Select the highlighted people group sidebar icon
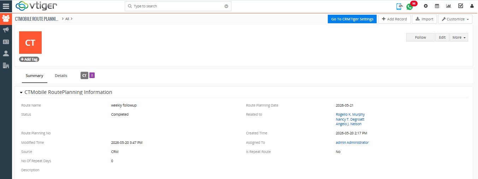Screen dimensions: 478x179 pyautogui.click(x=6, y=19)
